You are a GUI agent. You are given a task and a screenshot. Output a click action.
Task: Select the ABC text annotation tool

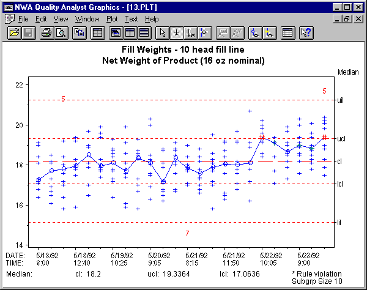click(x=190, y=32)
